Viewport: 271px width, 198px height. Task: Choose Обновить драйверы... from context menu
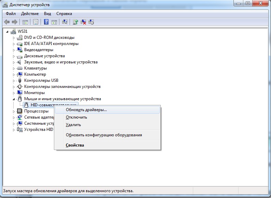(x=86, y=110)
